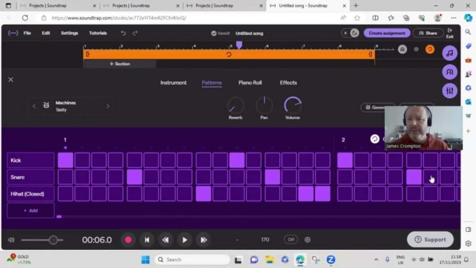Image resolution: width=476 pixels, height=268 pixels.
Task: Redo the last action
Action: pyautogui.click(x=135, y=33)
